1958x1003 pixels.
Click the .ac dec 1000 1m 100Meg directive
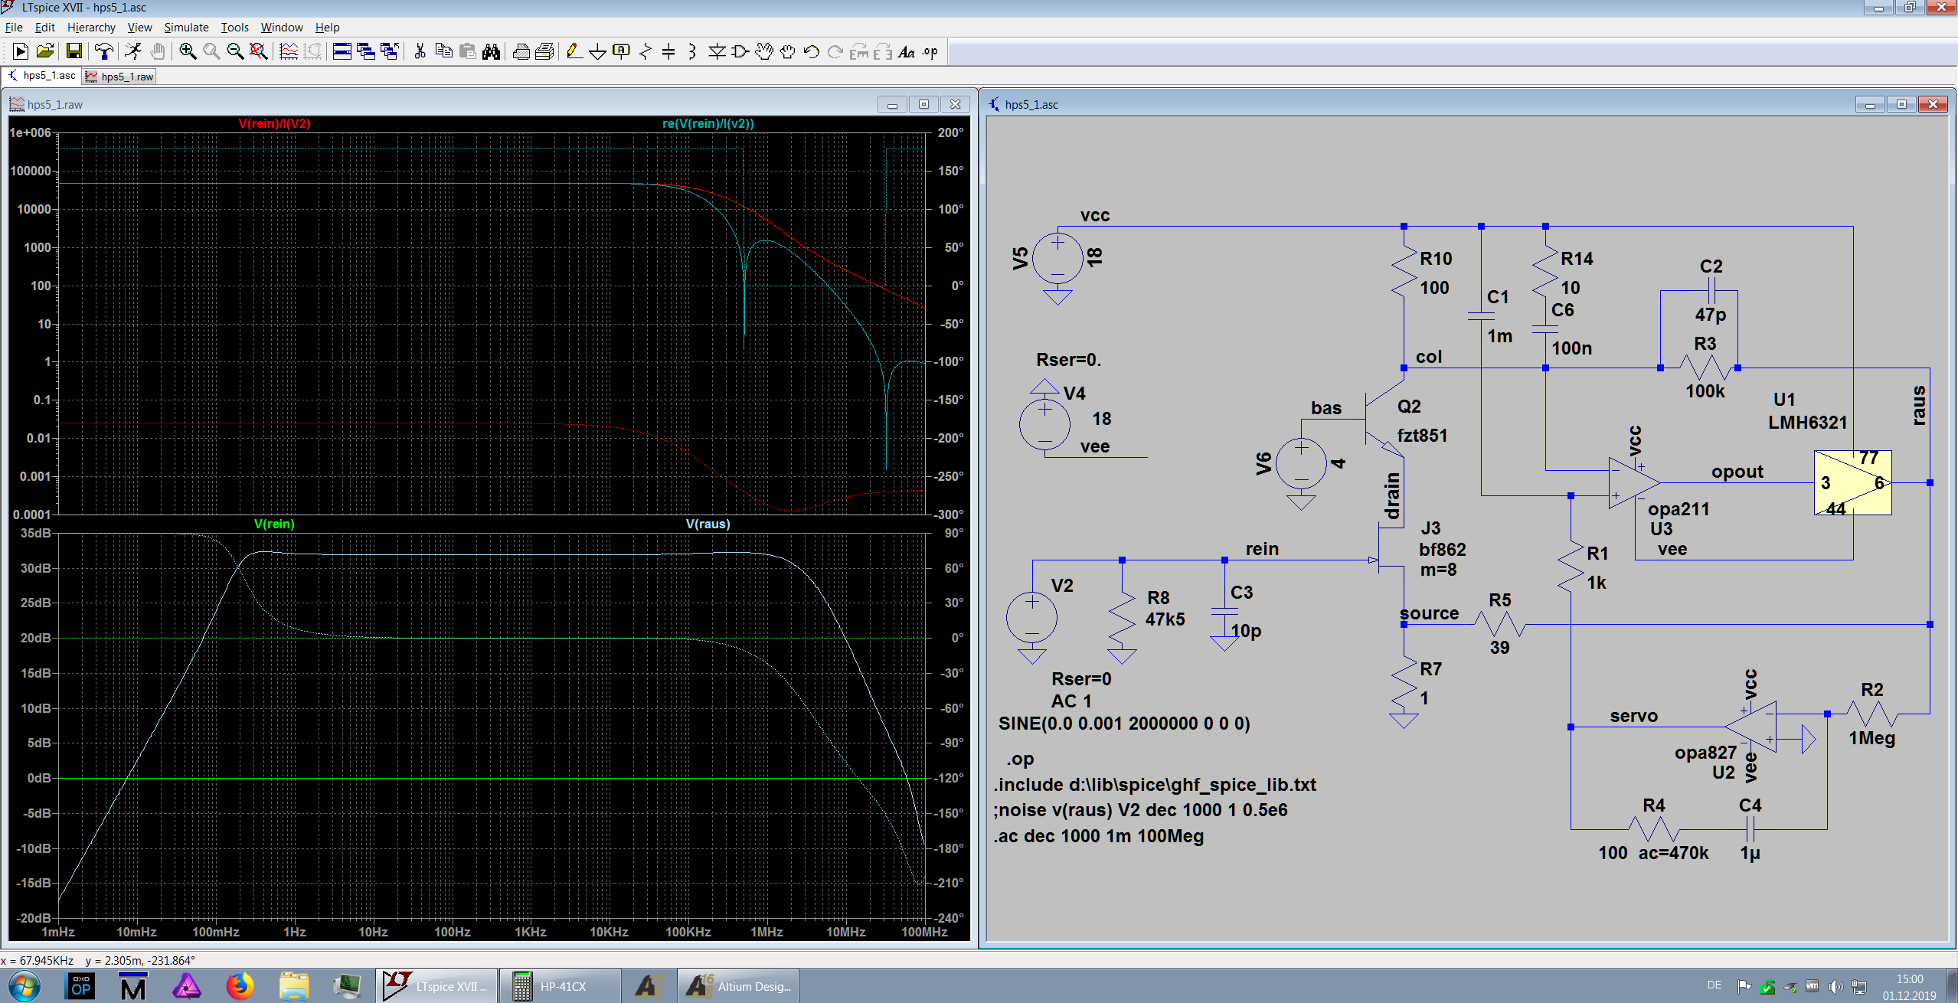[x=1099, y=836]
